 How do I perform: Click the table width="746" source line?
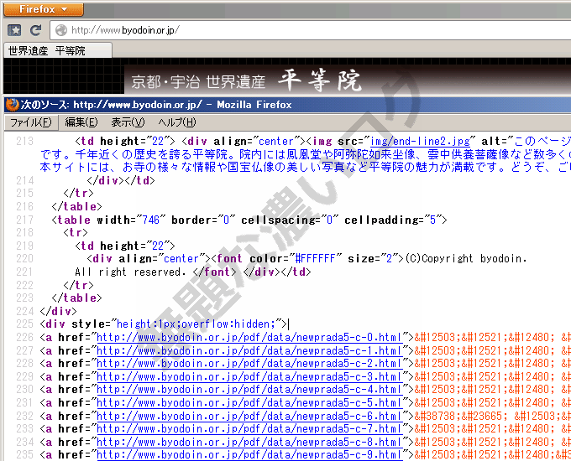(249, 220)
